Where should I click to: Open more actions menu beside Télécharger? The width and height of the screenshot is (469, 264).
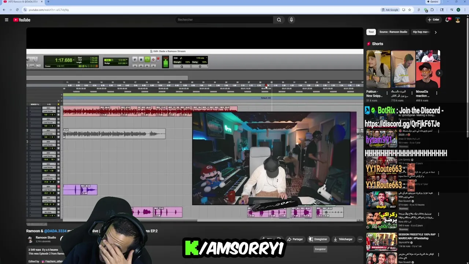(x=360, y=239)
